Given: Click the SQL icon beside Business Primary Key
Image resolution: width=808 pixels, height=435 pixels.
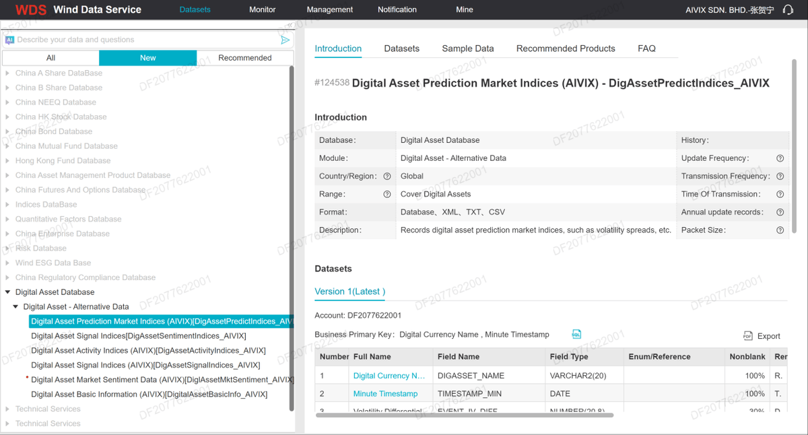Looking at the screenshot, I should point(576,334).
